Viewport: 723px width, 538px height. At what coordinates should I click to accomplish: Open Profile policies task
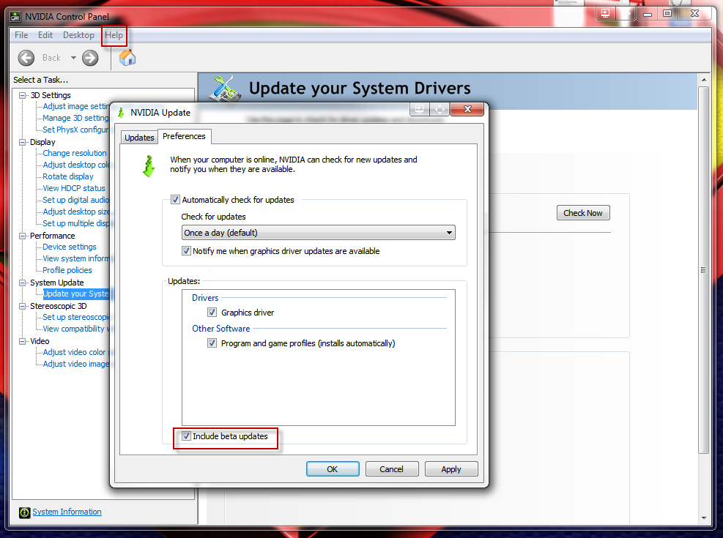(67, 270)
